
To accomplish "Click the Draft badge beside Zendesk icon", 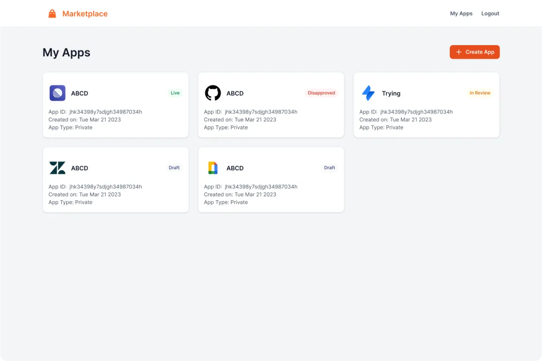I will [x=174, y=168].
